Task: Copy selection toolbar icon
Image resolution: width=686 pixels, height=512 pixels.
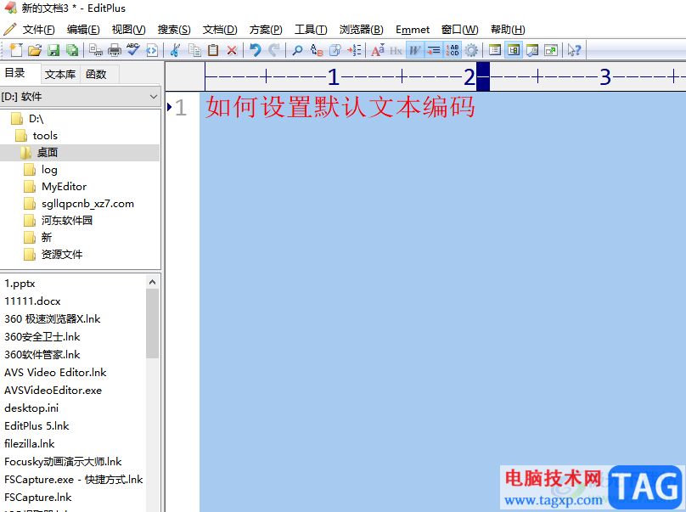Action: click(x=194, y=50)
